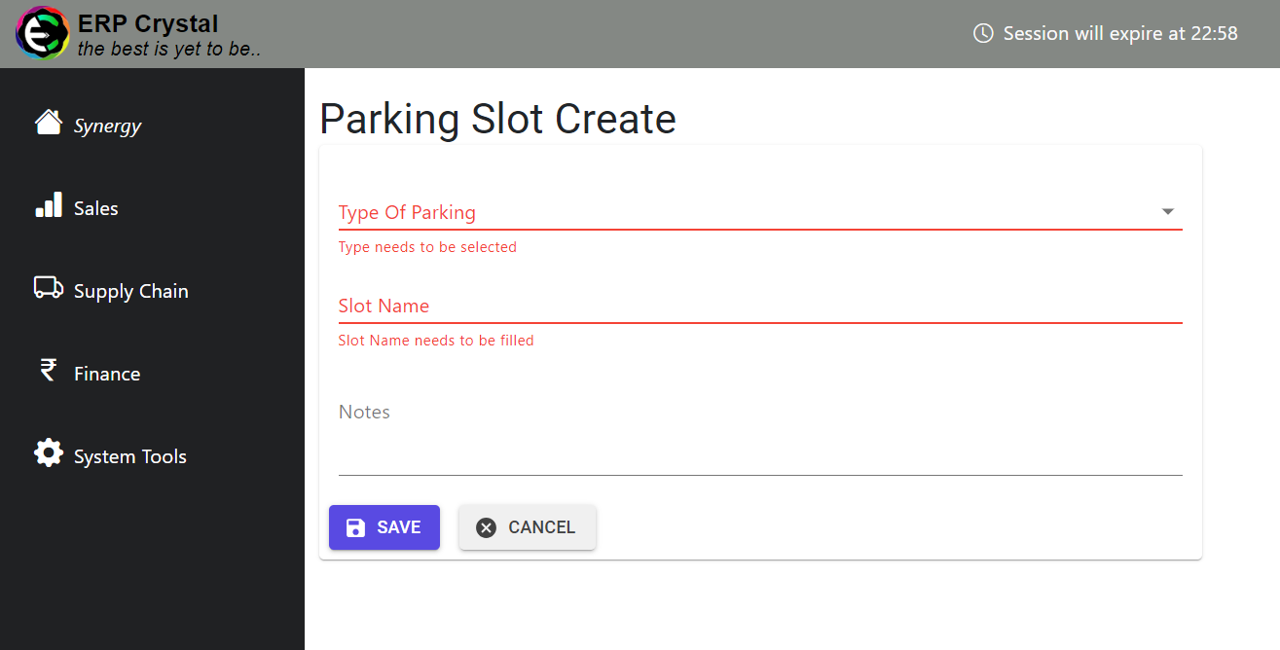Click the Parking Slot Create page heading
The image size is (1280, 650).
point(497,119)
